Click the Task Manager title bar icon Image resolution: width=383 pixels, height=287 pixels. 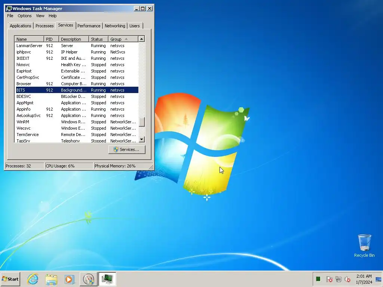pos(9,9)
